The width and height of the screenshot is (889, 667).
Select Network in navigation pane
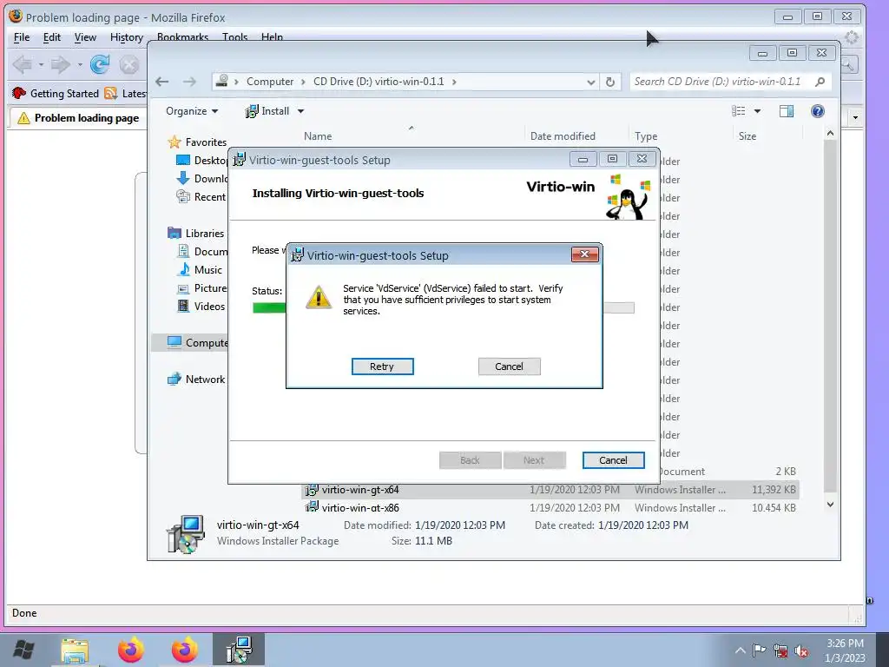point(196,380)
